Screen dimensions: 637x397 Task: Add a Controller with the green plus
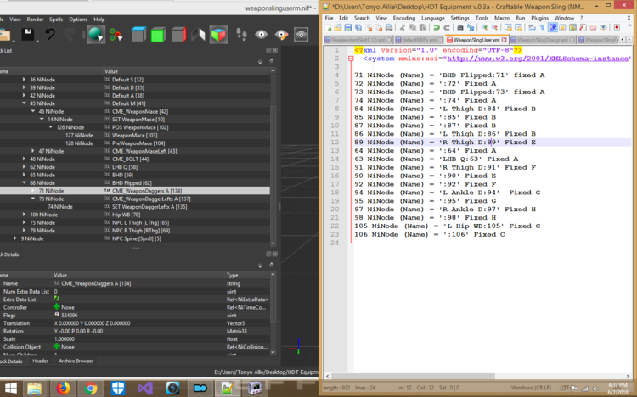coord(56,307)
